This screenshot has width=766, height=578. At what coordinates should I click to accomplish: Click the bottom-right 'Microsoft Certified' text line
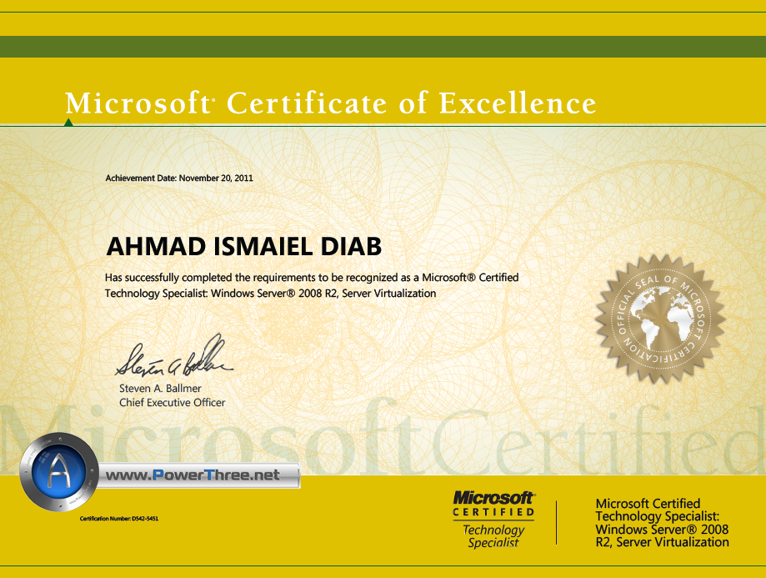(648, 504)
